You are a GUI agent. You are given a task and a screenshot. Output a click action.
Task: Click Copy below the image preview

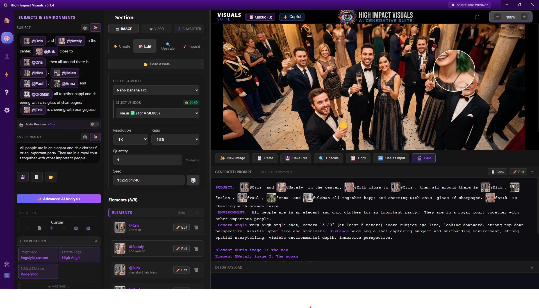coord(358,158)
